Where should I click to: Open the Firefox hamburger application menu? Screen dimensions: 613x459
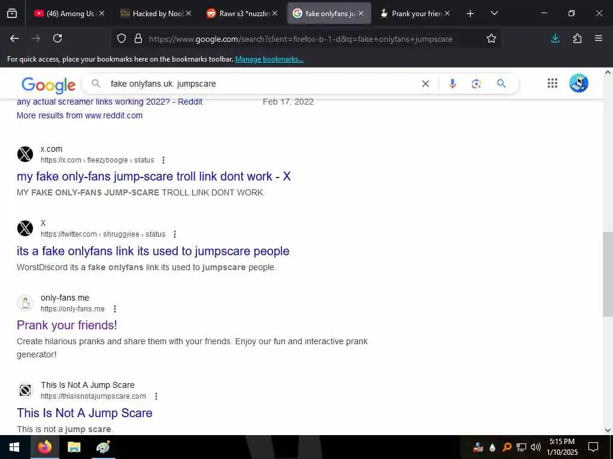click(x=599, y=38)
